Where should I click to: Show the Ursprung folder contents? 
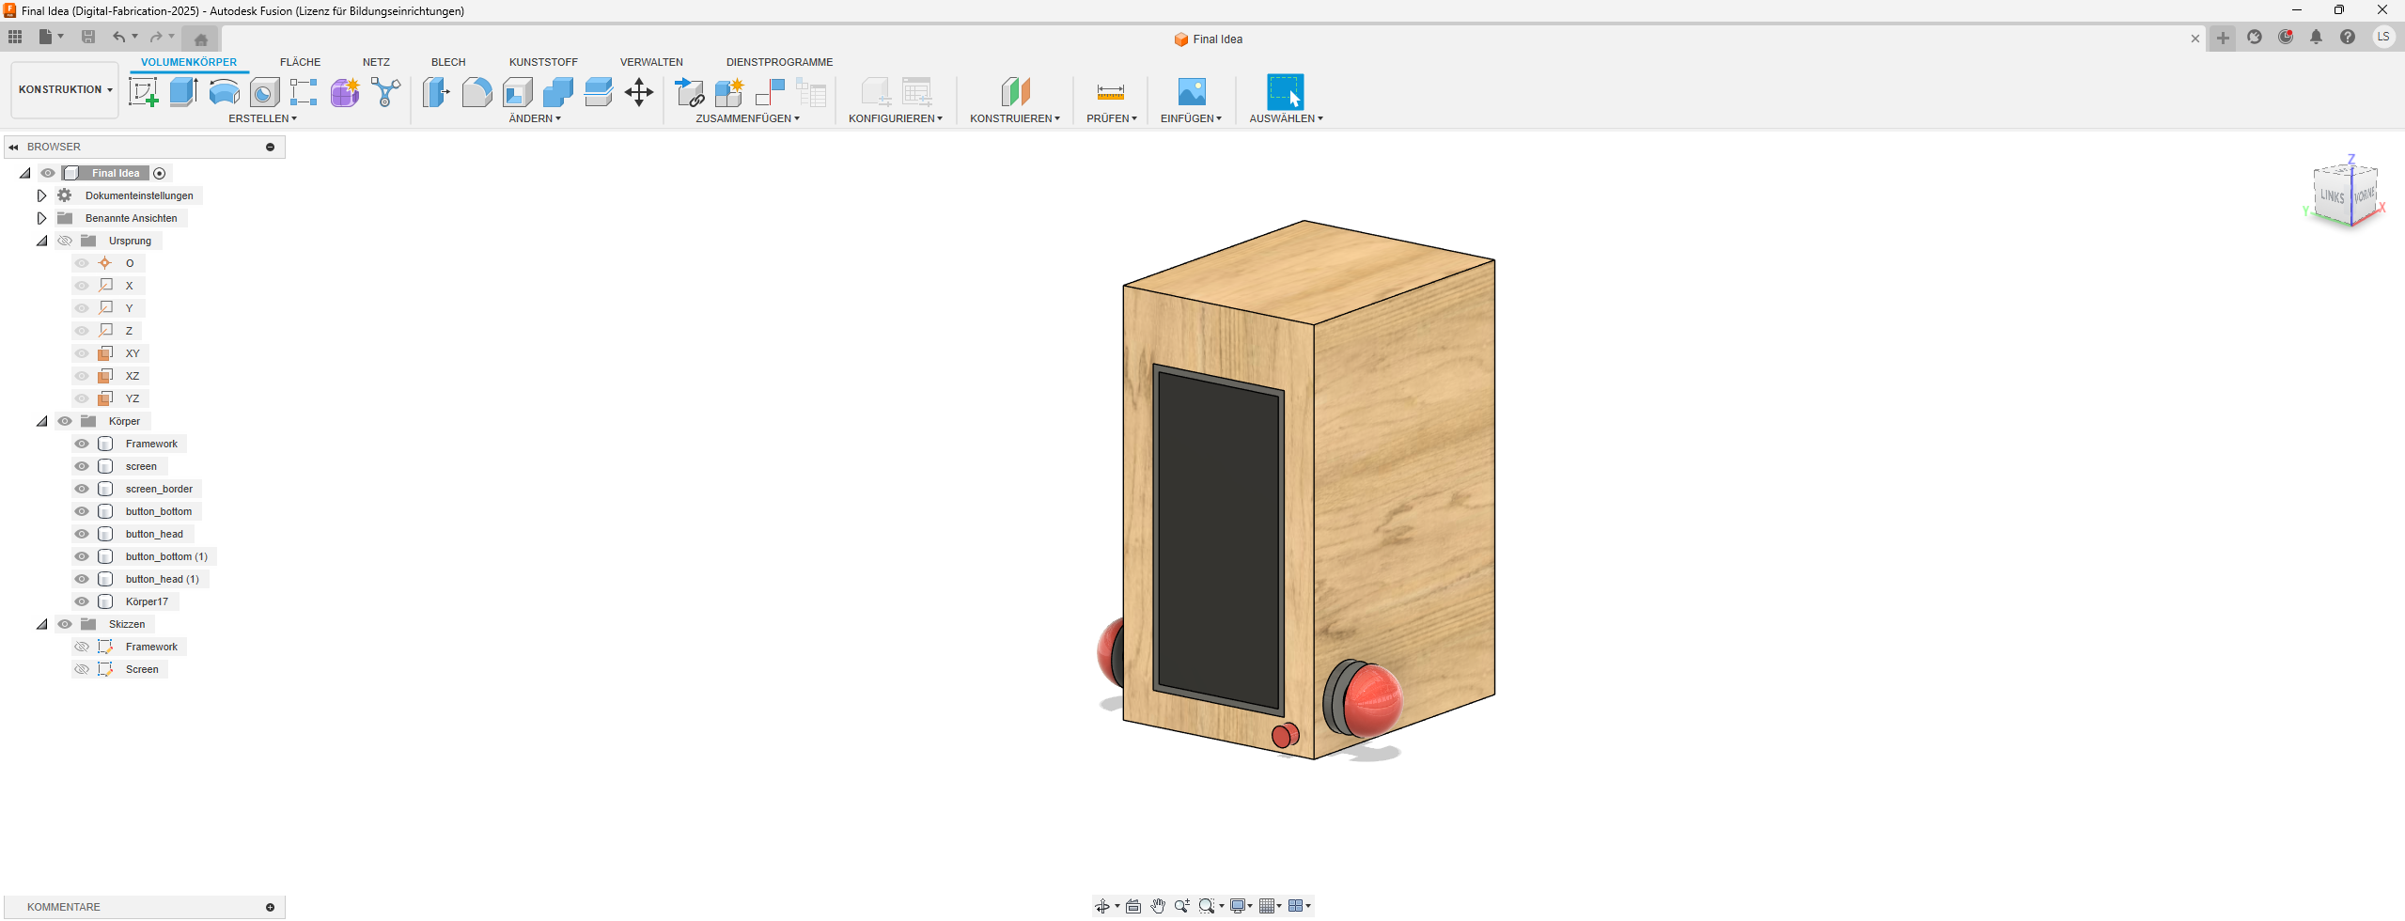point(41,241)
